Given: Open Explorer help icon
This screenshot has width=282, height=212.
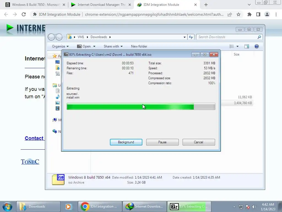Looking at the screenshot, I should click(x=257, y=46).
